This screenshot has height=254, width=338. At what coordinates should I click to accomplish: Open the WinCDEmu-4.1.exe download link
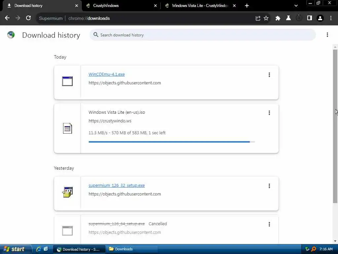107,74
